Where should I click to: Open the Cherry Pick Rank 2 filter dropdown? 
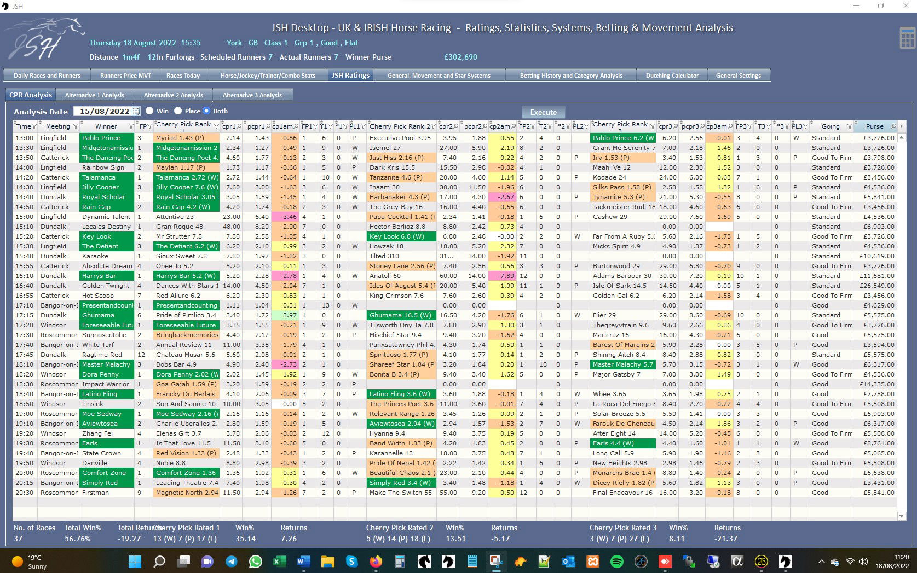point(434,126)
